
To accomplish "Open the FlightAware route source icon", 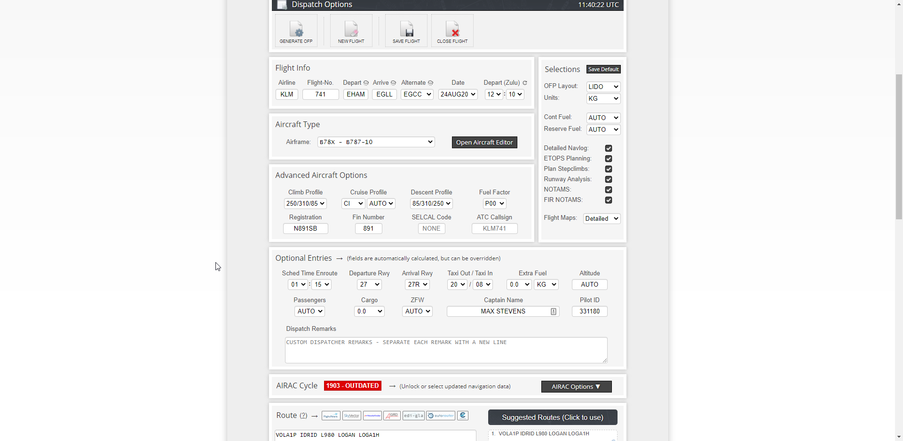I will tap(331, 416).
